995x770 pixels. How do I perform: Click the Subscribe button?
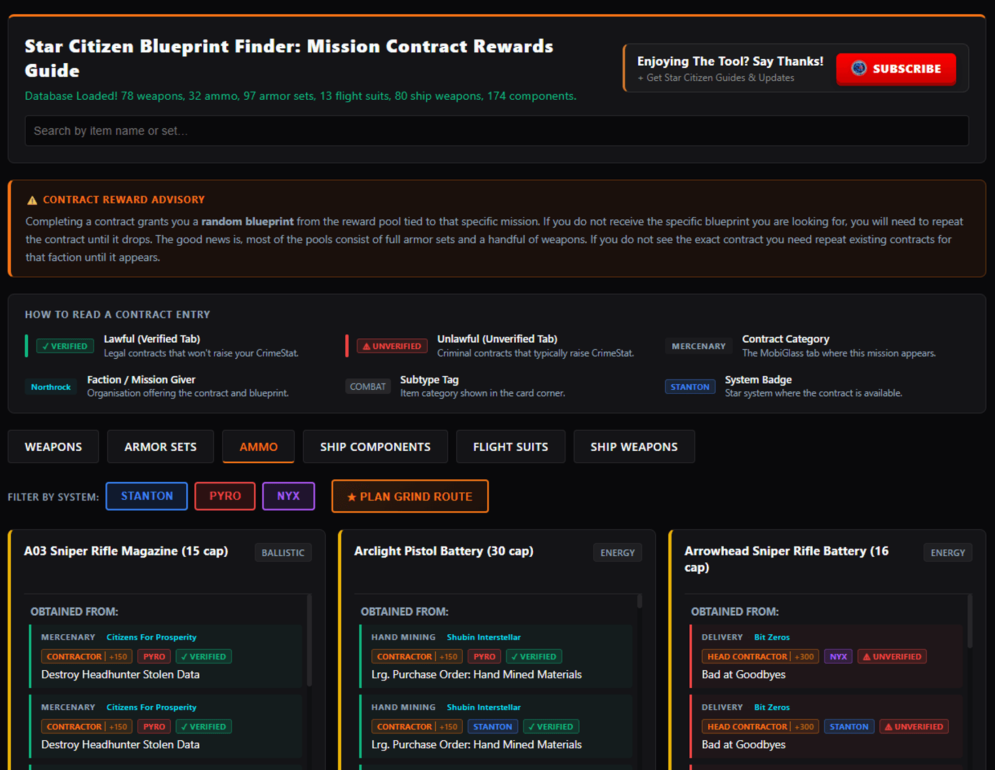(896, 69)
